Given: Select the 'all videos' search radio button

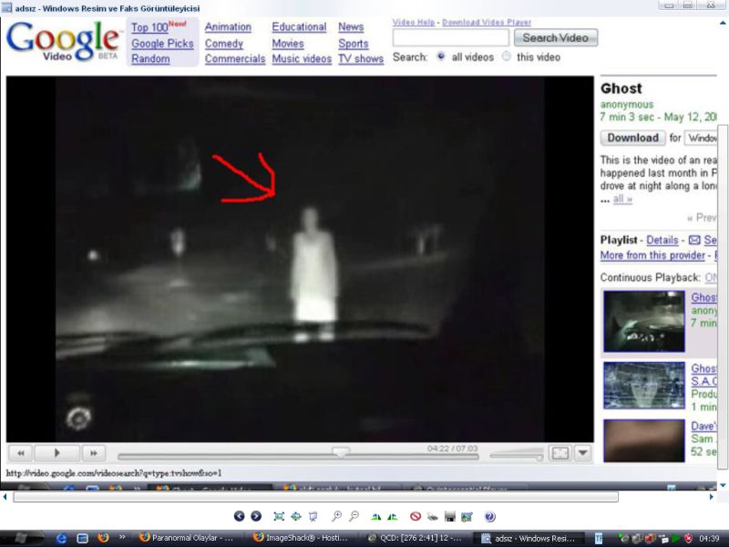Looking at the screenshot, I should tap(440, 57).
